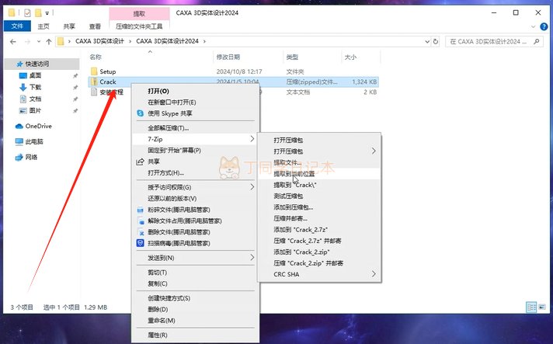This screenshot has width=553, height=344.
Task: Open the 7-Zip submenu entry
Action: tap(195, 139)
